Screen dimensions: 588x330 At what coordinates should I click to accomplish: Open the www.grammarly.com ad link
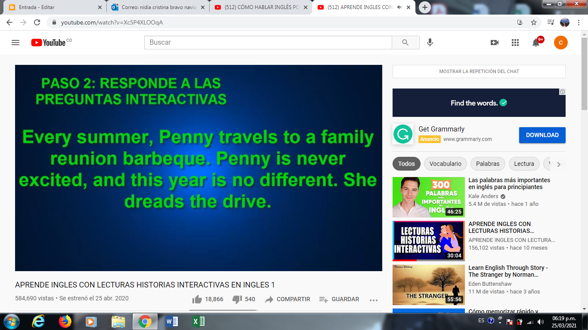click(467, 139)
